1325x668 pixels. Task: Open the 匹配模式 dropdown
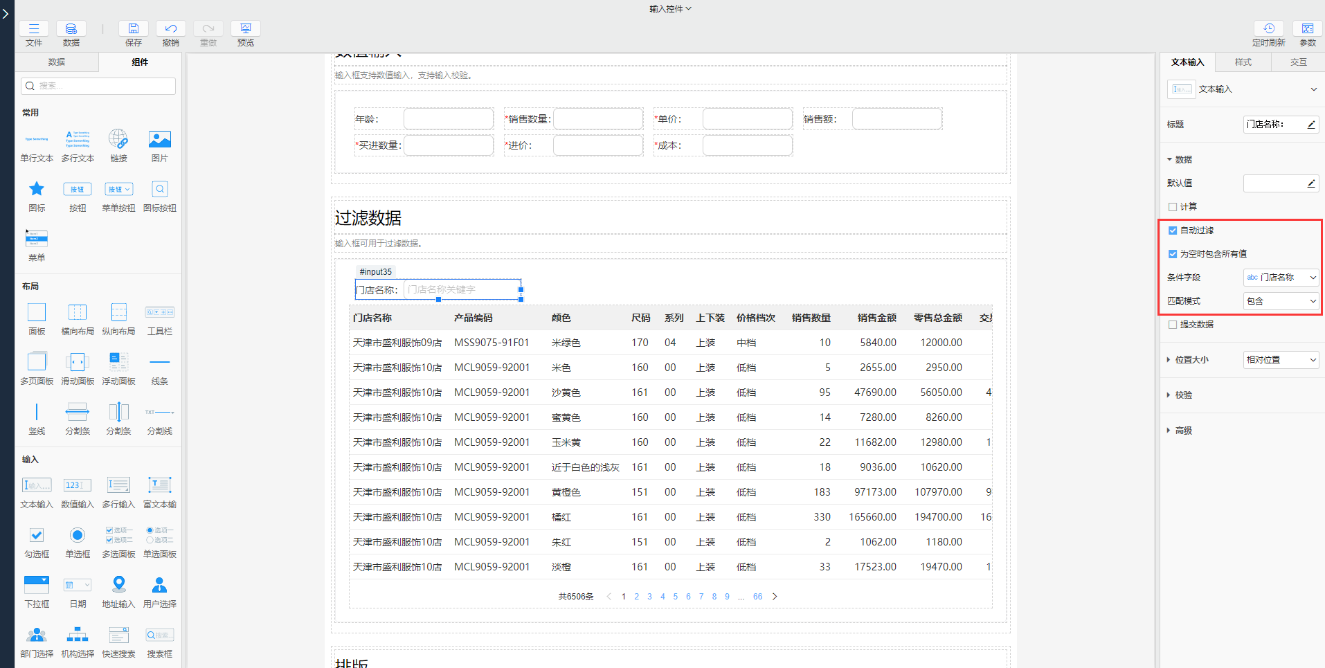point(1281,301)
